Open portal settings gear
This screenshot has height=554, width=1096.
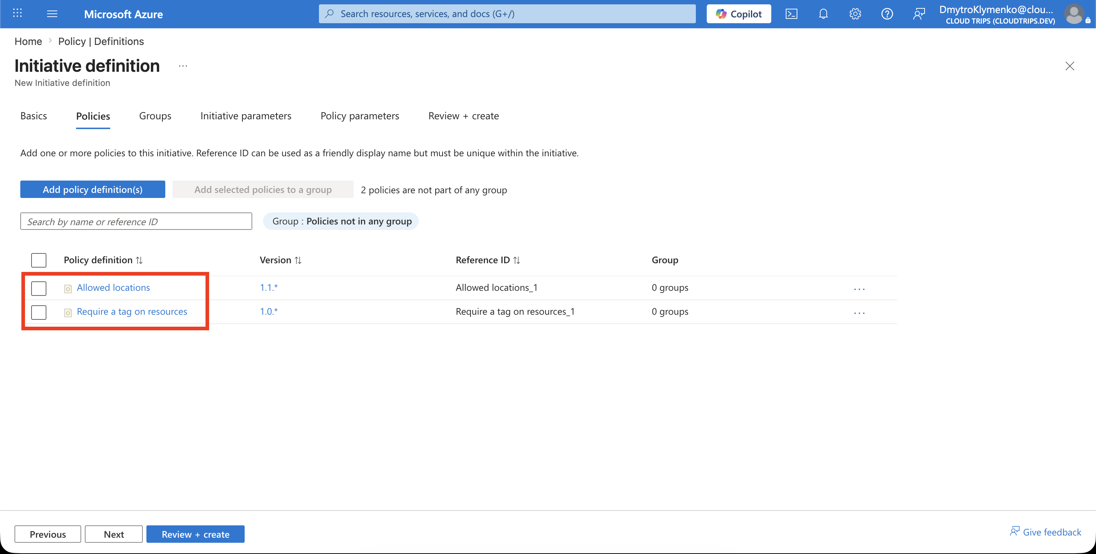point(855,14)
